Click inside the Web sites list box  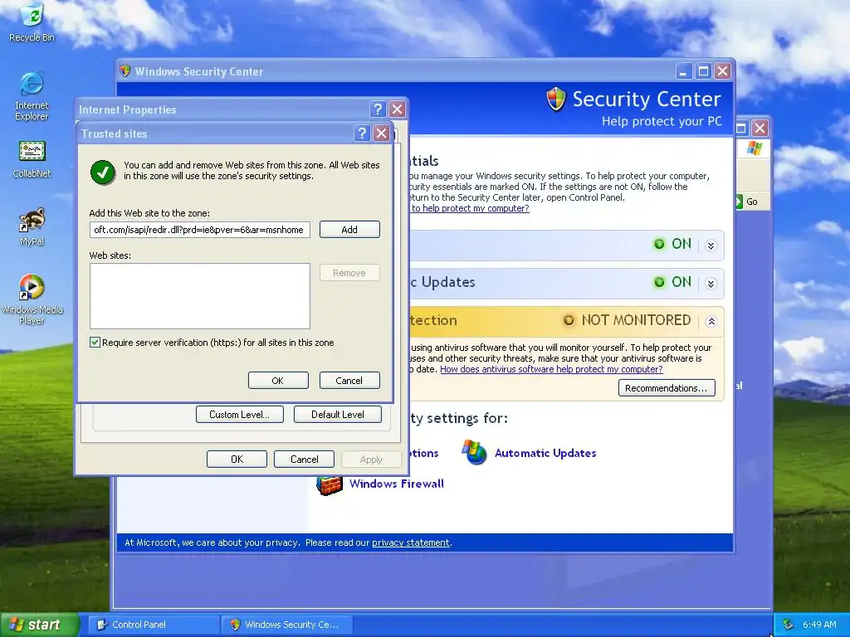click(x=200, y=296)
